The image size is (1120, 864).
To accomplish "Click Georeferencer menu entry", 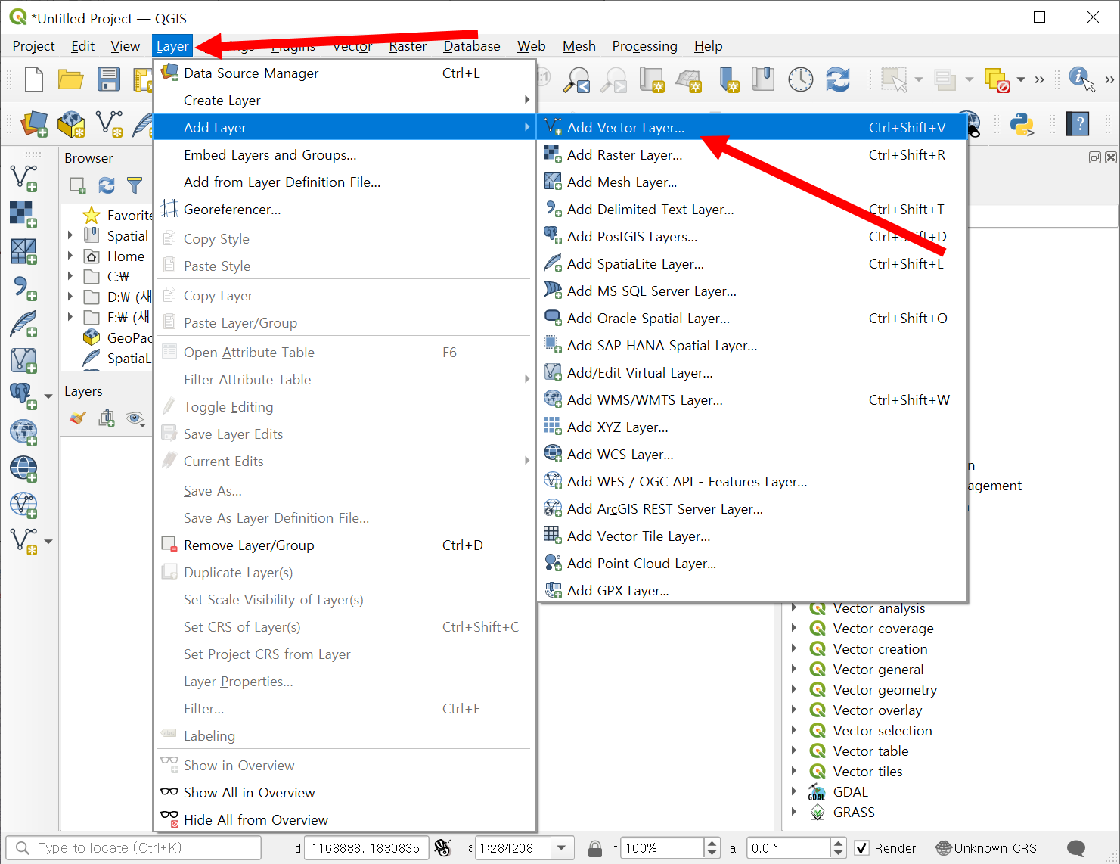I will tap(344, 209).
